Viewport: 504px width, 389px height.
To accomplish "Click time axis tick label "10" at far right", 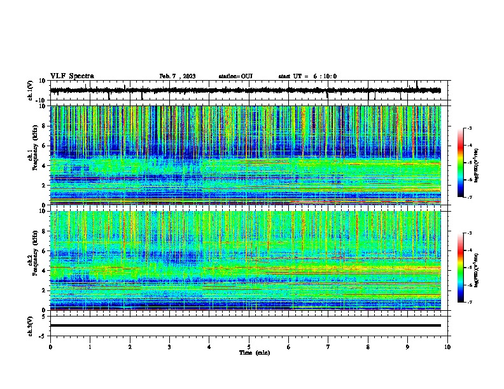I will pyautogui.click(x=447, y=347).
